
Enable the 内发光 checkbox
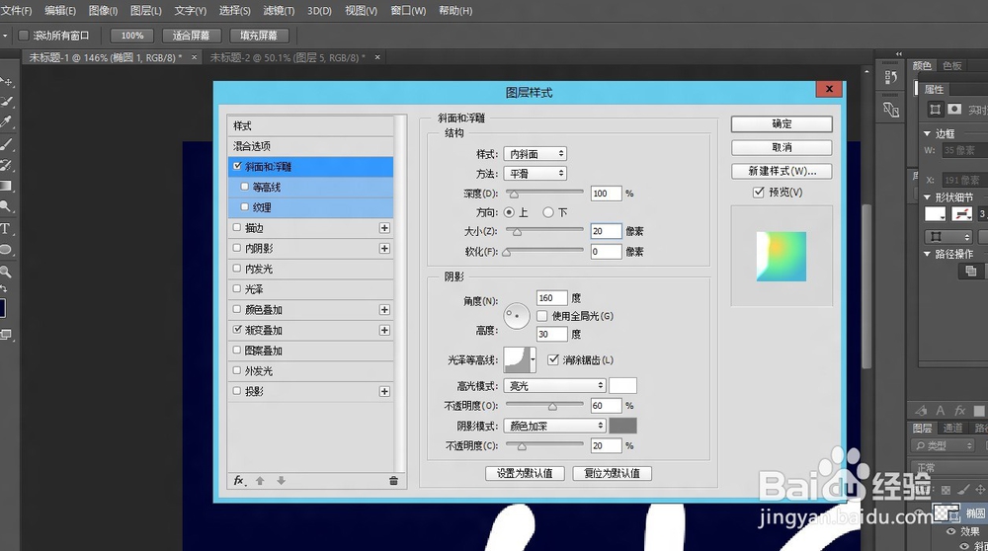click(x=237, y=269)
